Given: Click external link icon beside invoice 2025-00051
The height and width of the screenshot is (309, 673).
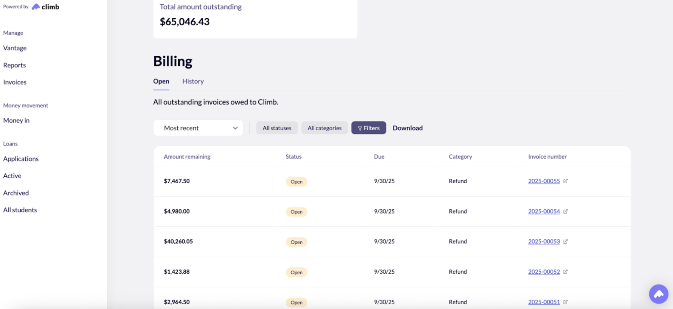Looking at the screenshot, I should point(565,302).
